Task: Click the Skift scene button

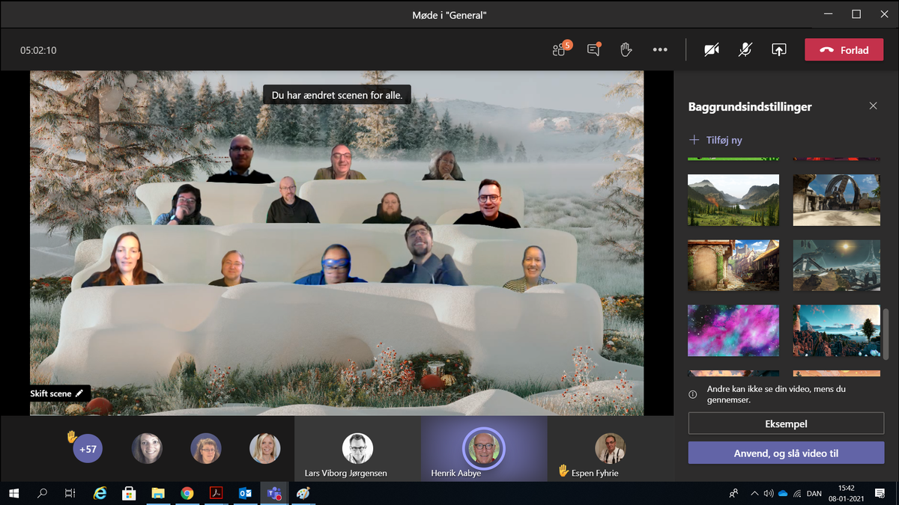Action: (59, 394)
